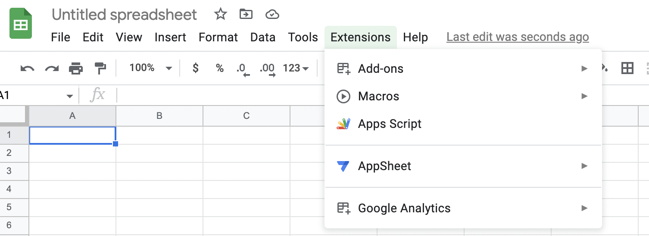The height and width of the screenshot is (236, 649).
Task: Open the Tools menu
Action: [x=303, y=37]
